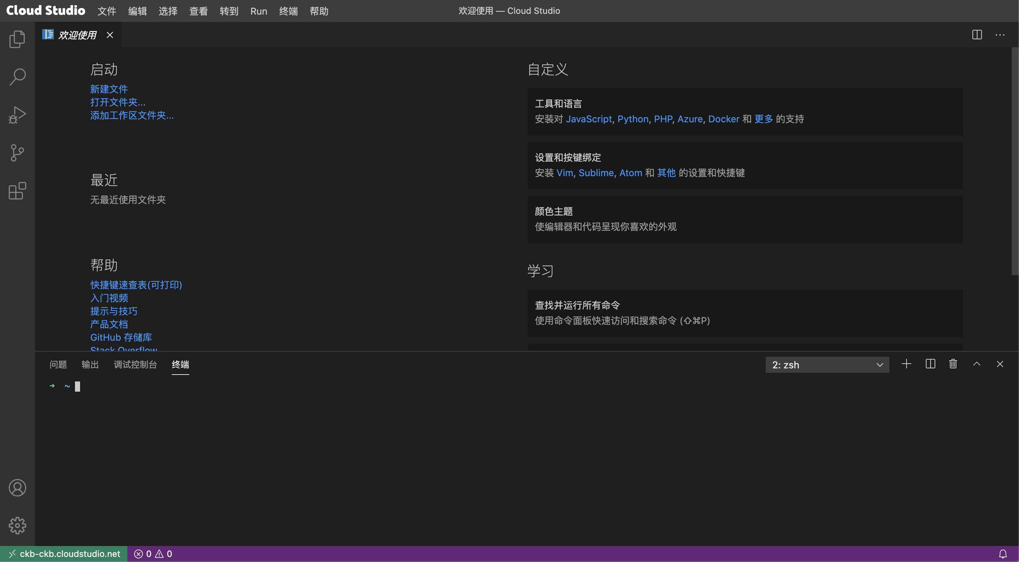Switch to the 调试控制台 panel tab
The image size is (1019, 562).
tap(135, 364)
